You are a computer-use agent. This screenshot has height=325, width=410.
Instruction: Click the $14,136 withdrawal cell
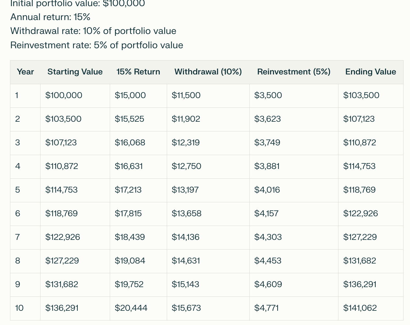186,237
